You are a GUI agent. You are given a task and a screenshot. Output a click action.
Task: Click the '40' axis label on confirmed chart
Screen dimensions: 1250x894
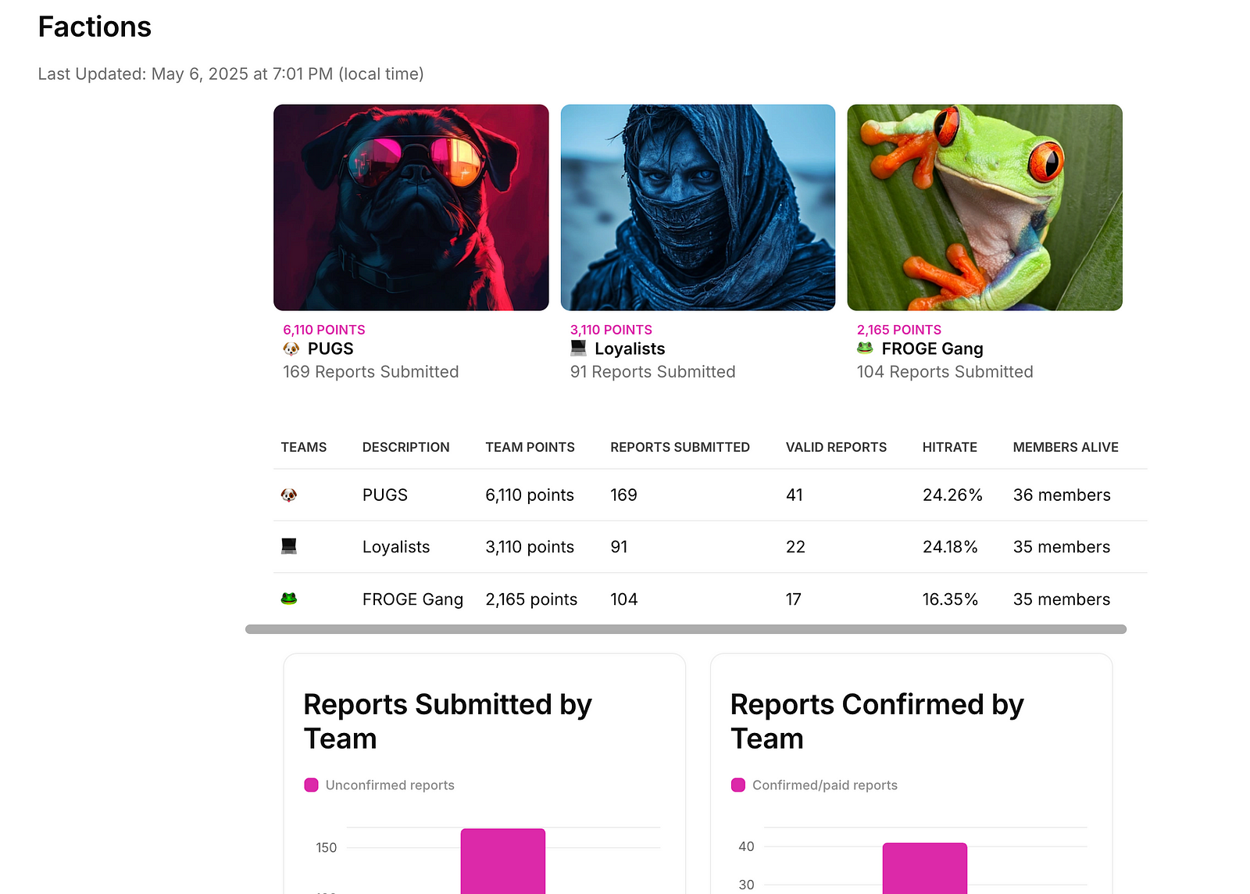747,846
